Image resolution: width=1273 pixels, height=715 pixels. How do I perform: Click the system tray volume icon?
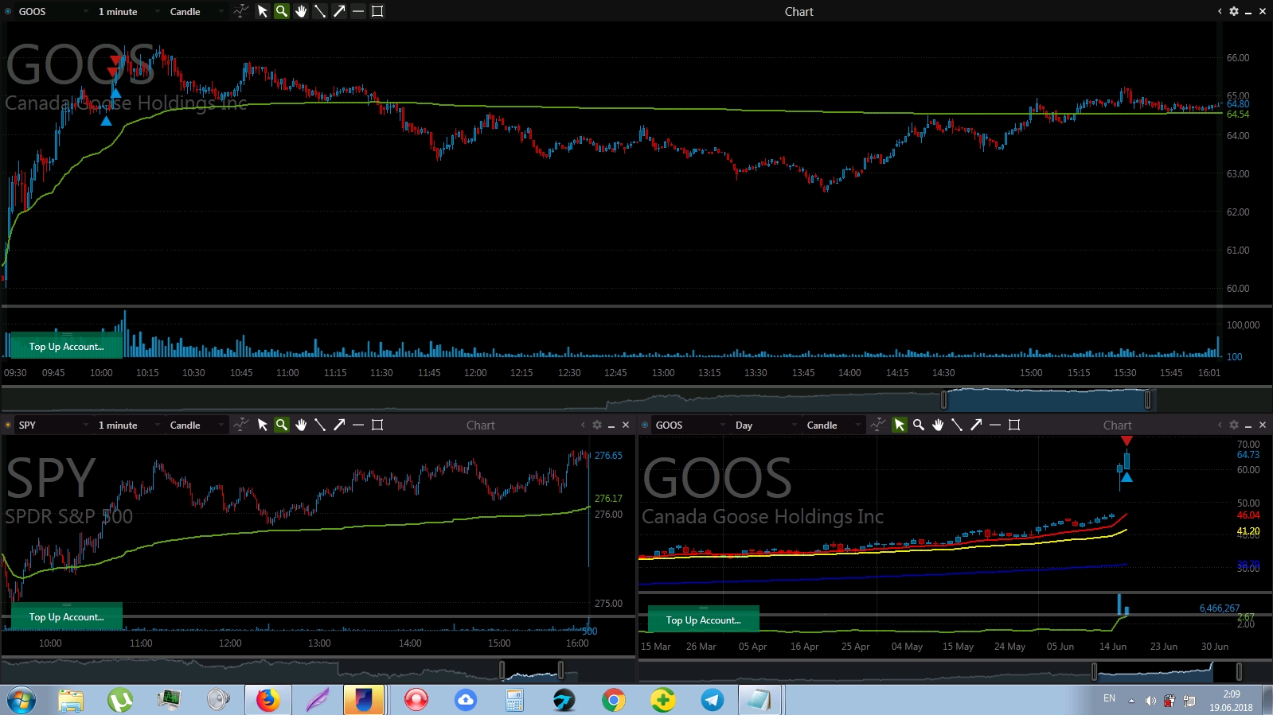pyautogui.click(x=1150, y=701)
